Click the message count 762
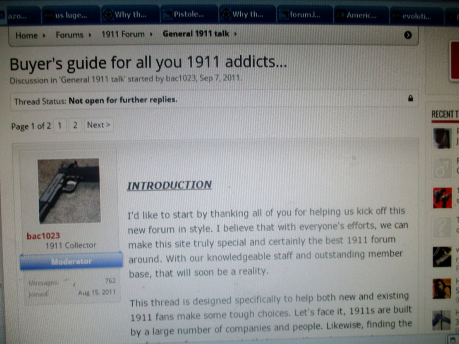459x344 pixels. [x=110, y=281]
